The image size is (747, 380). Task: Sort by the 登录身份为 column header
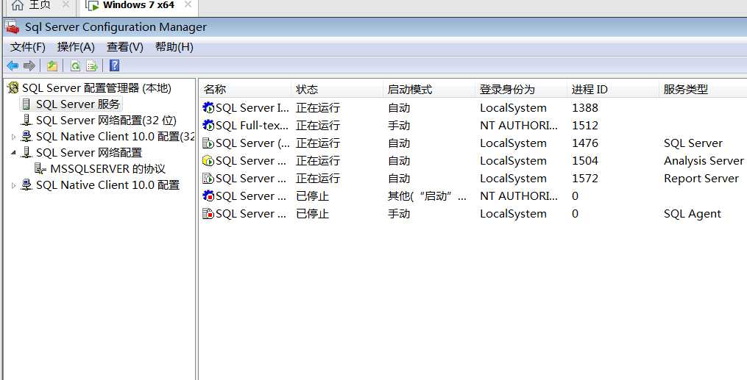(x=521, y=89)
